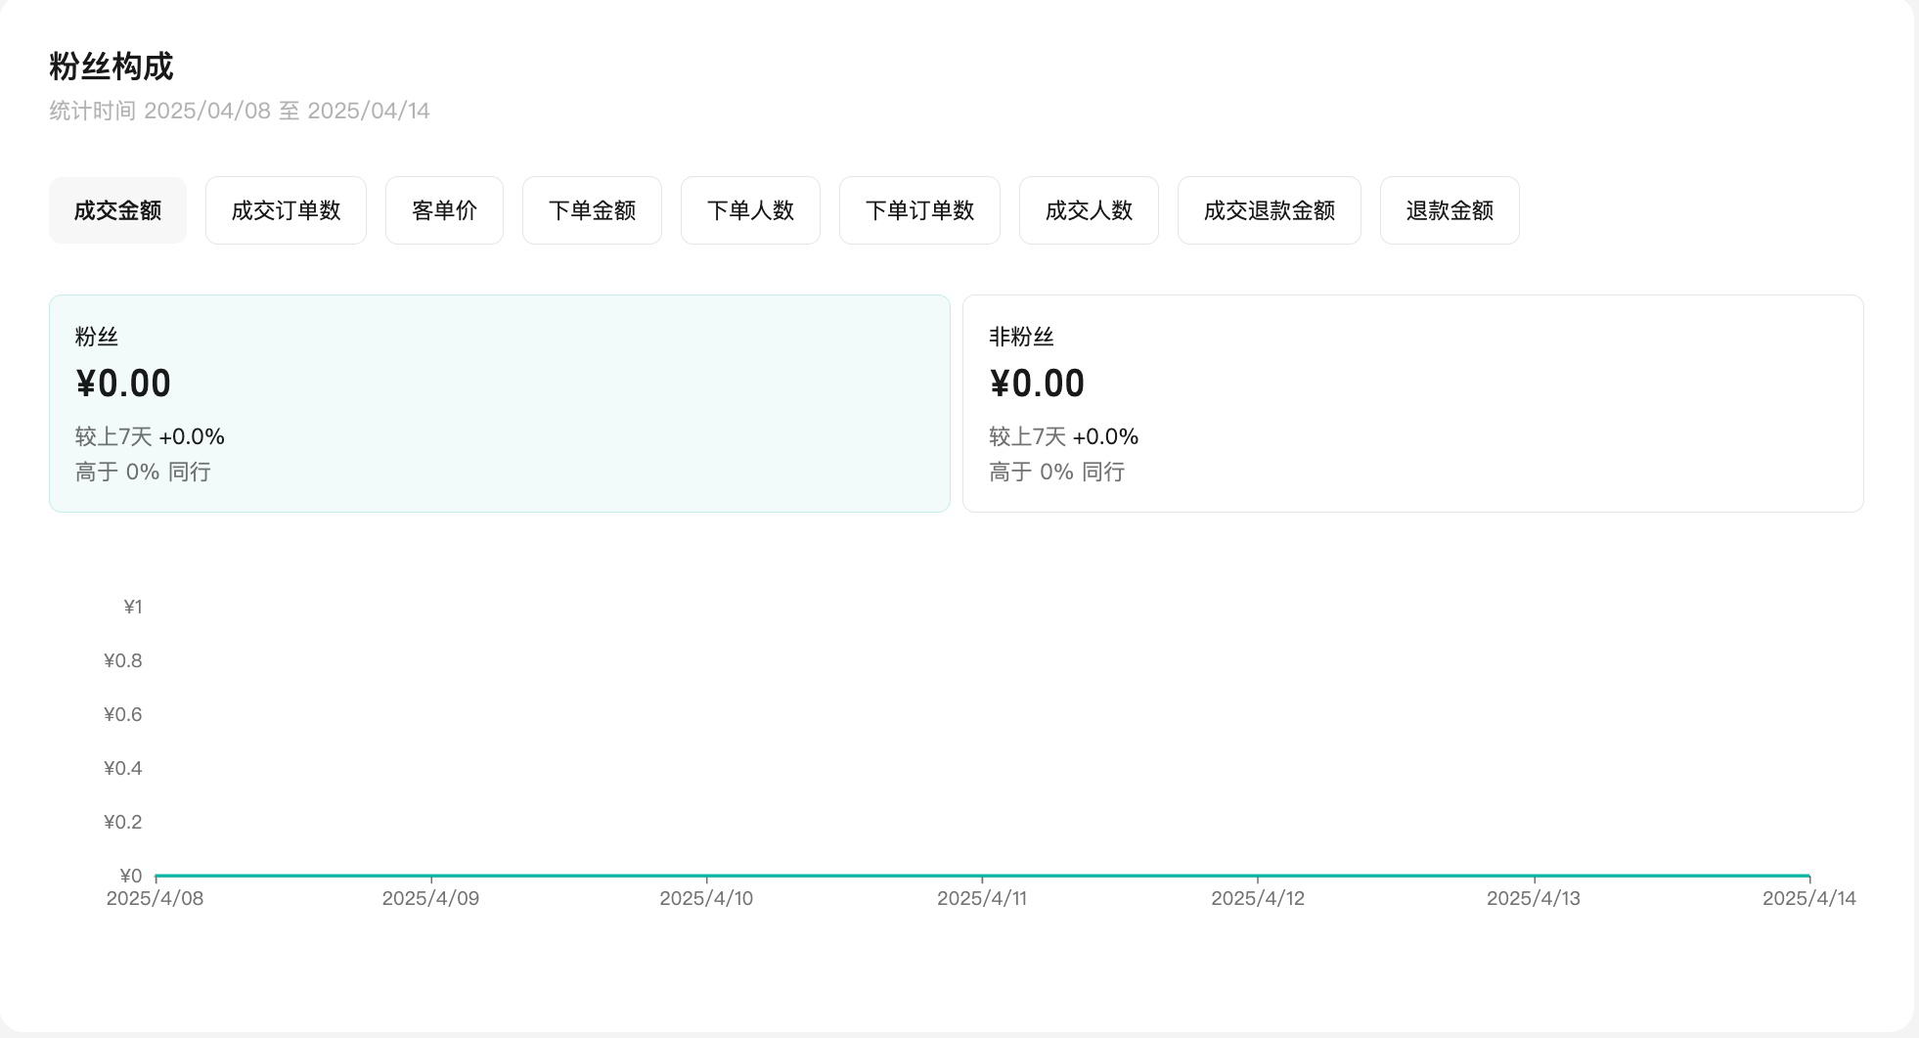Screen dimensions: 1919x1038
Task: Click the ¥1 y-axis label
Action: pos(133,608)
